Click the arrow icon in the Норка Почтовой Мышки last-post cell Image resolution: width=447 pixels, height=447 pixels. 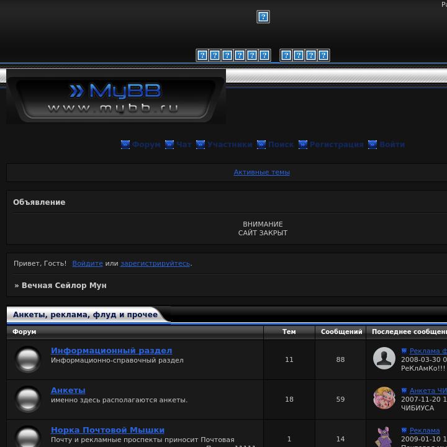click(404, 430)
